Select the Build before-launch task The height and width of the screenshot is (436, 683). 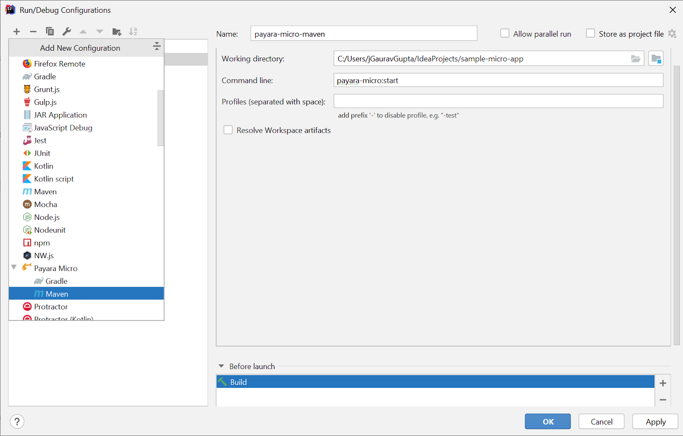tap(435, 382)
